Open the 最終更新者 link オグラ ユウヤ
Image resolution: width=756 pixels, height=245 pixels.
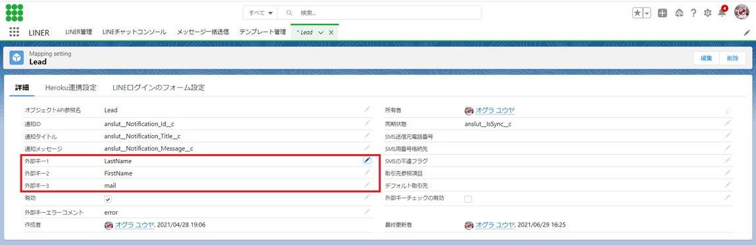coord(495,225)
